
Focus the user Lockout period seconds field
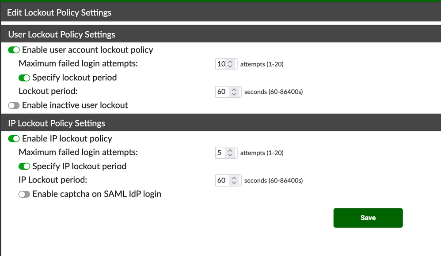tap(222, 92)
